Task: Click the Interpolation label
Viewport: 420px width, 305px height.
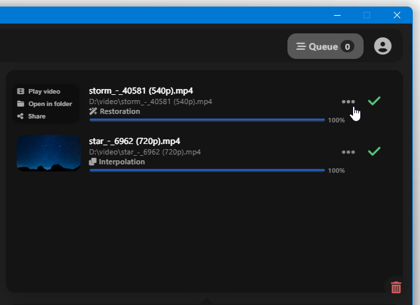Action: pyautogui.click(x=122, y=162)
